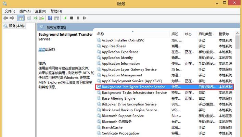Start the service with green play icon
242x137 pixels.
(x=65, y=18)
